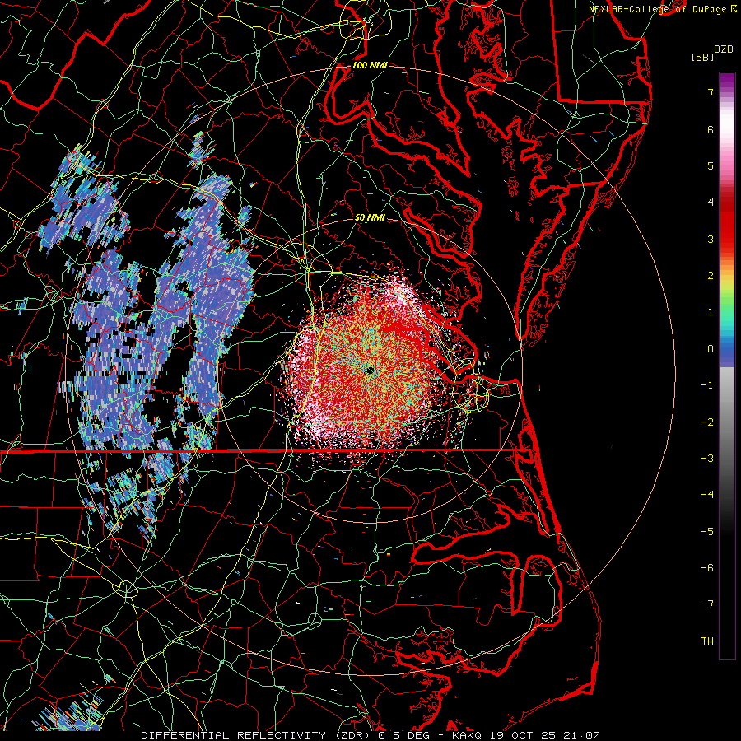Click the 'KAKQ' radar site identifier
The height and width of the screenshot is (741, 741).
click(x=467, y=735)
